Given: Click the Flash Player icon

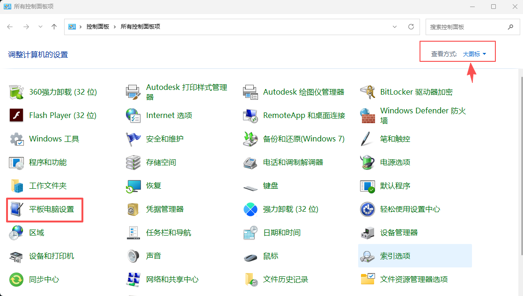Looking at the screenshot, I should point(16,116).
